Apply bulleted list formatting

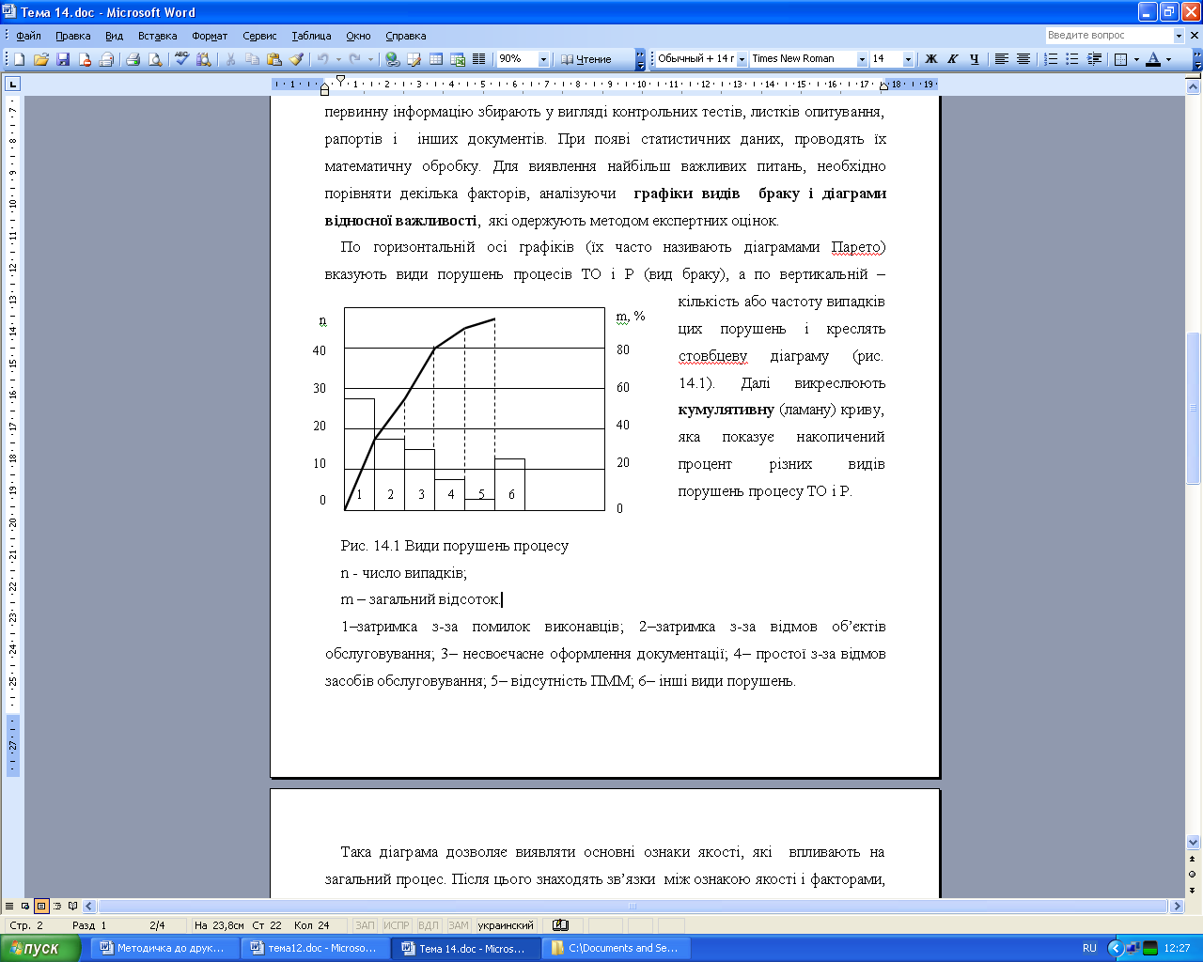[1072, 59]
